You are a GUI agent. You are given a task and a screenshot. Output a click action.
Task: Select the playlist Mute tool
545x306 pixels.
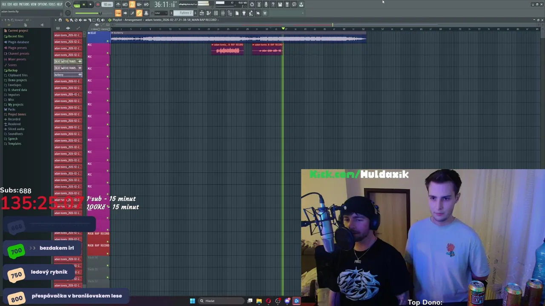click(x=80, y=20)
